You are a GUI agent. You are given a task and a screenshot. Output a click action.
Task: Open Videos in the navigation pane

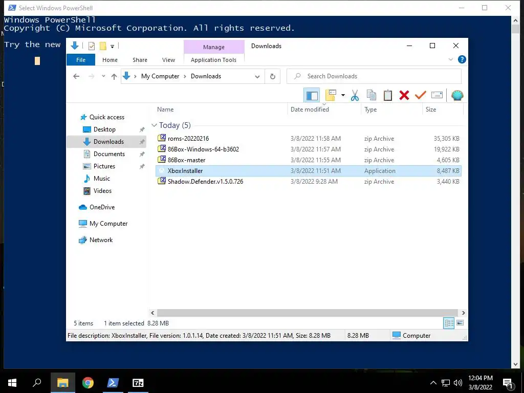tap(102, 191)
